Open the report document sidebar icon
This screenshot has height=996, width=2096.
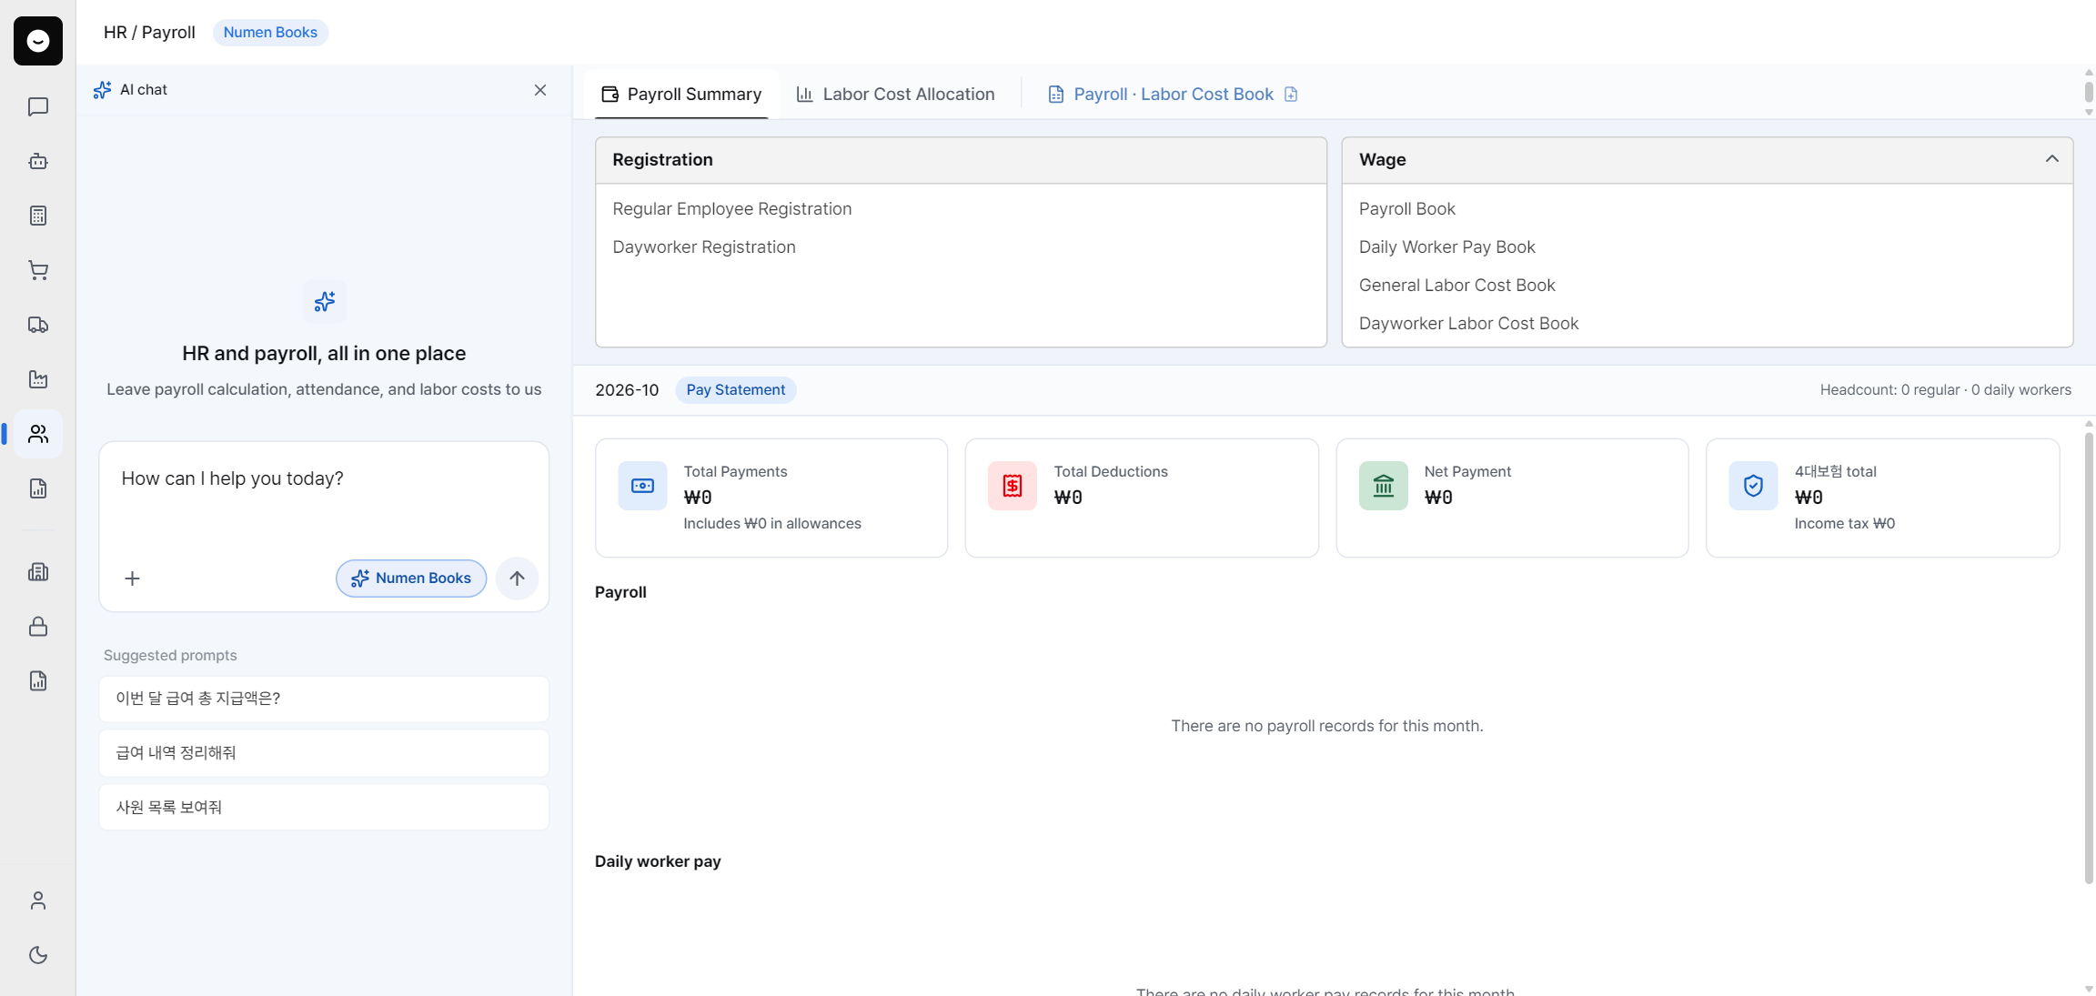coord(38,488)
